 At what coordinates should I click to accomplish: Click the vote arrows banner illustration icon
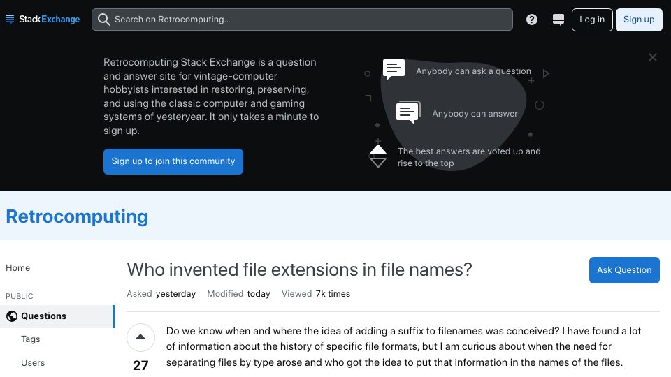pos(378,156)
